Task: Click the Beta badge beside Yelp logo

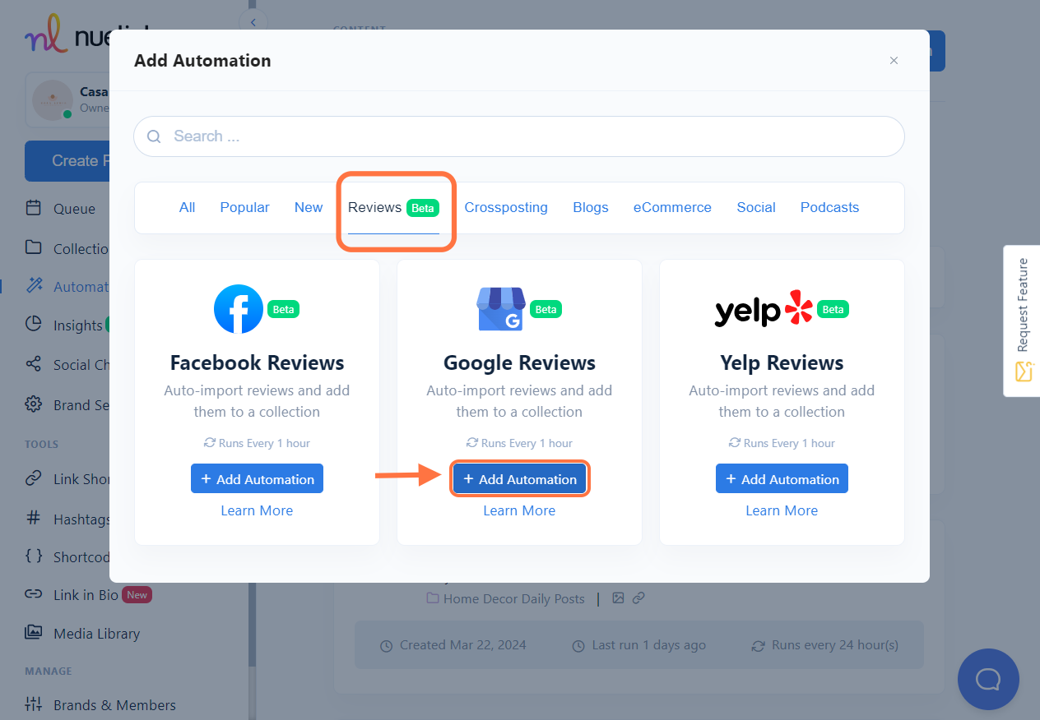Action: [x=833, y=310]
